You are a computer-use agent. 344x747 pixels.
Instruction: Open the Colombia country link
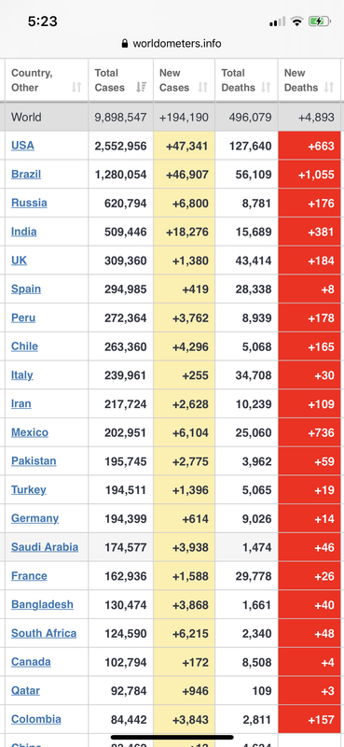tap(36, 719)
